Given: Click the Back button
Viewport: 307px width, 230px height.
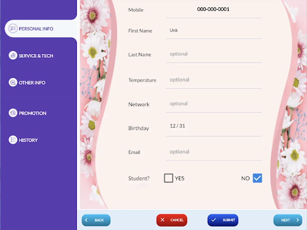Looking at the screenshot, I should (x=96, y=220).
